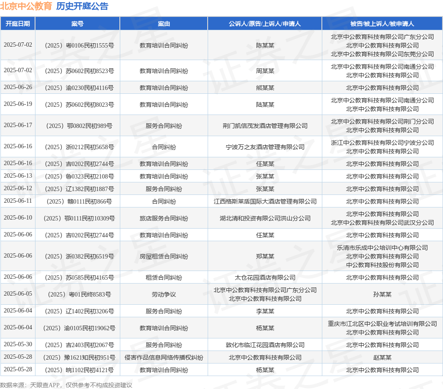Click plaintiff 陈某某
This screenshot has height=389, width=443.
click(x=265, y=45)
